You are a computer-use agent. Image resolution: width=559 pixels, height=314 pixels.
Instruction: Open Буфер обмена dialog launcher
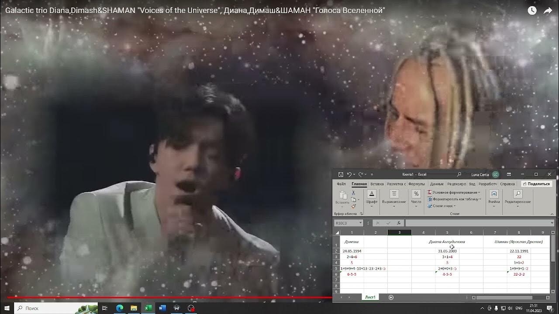tap(361, 214)
